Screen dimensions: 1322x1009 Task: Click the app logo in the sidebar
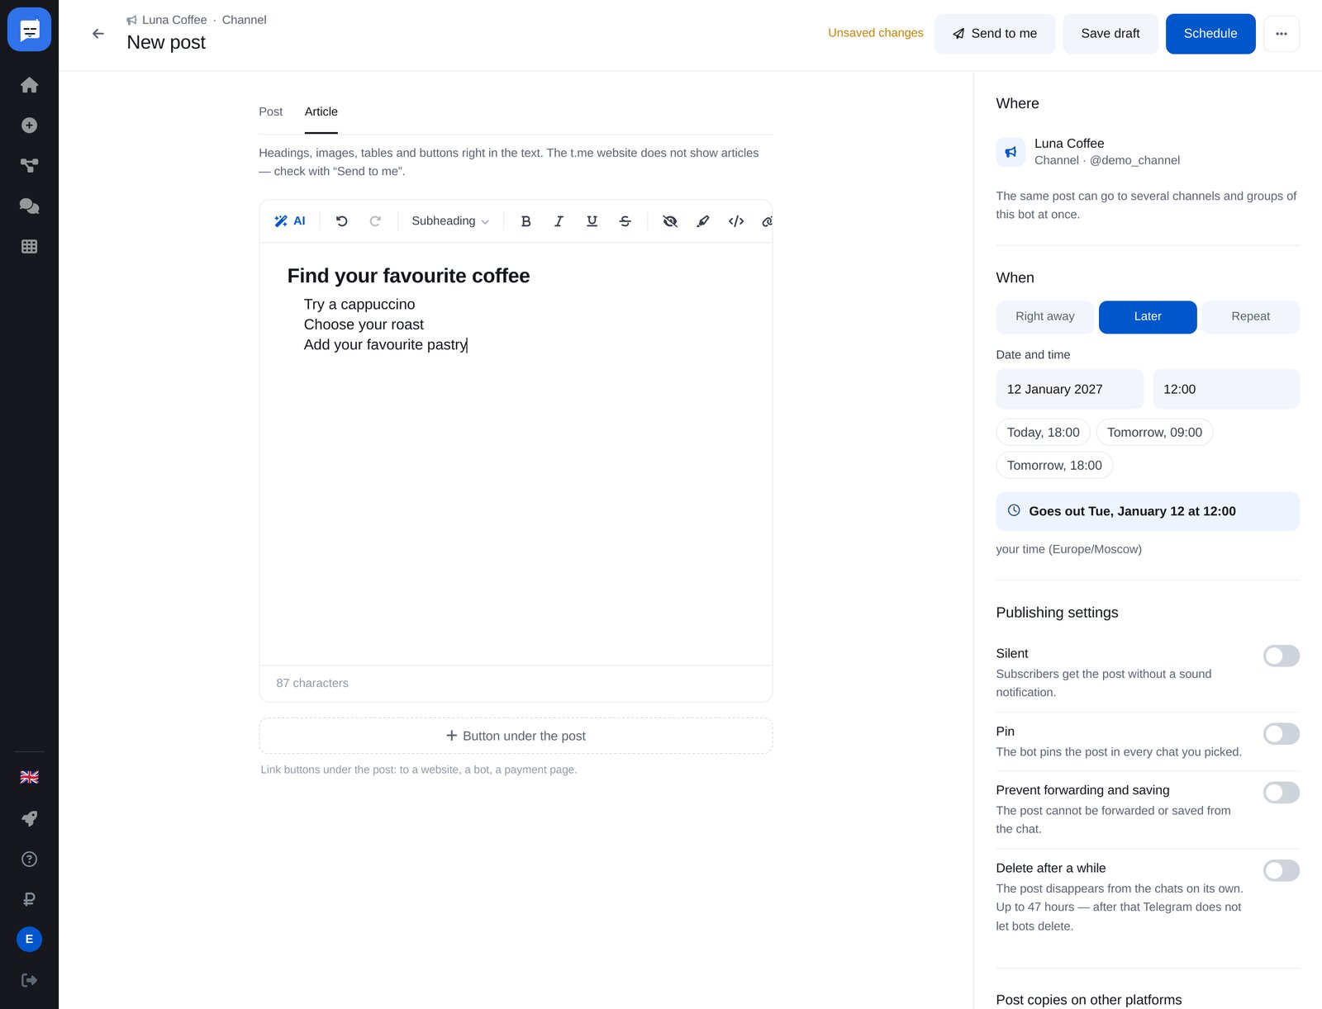[29, 30]
